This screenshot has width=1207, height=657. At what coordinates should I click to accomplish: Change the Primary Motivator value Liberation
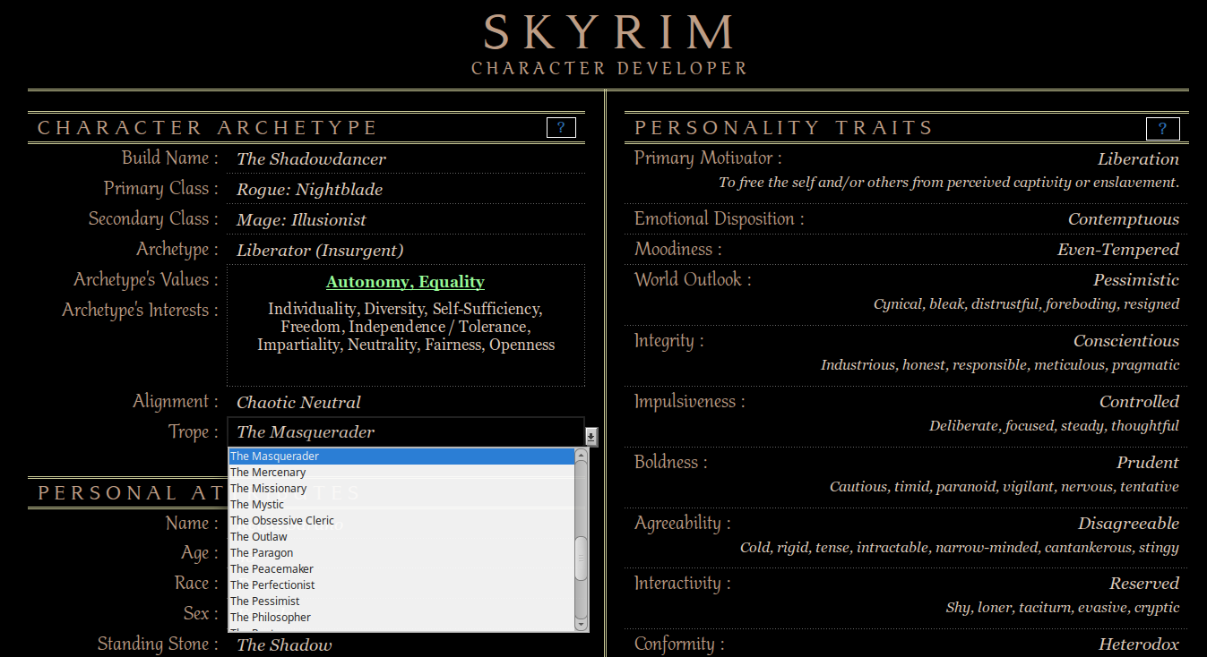click(1138, 159)
